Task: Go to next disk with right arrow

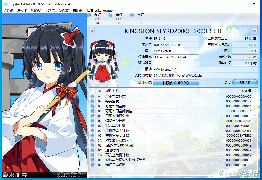Action: click(255, 31)
